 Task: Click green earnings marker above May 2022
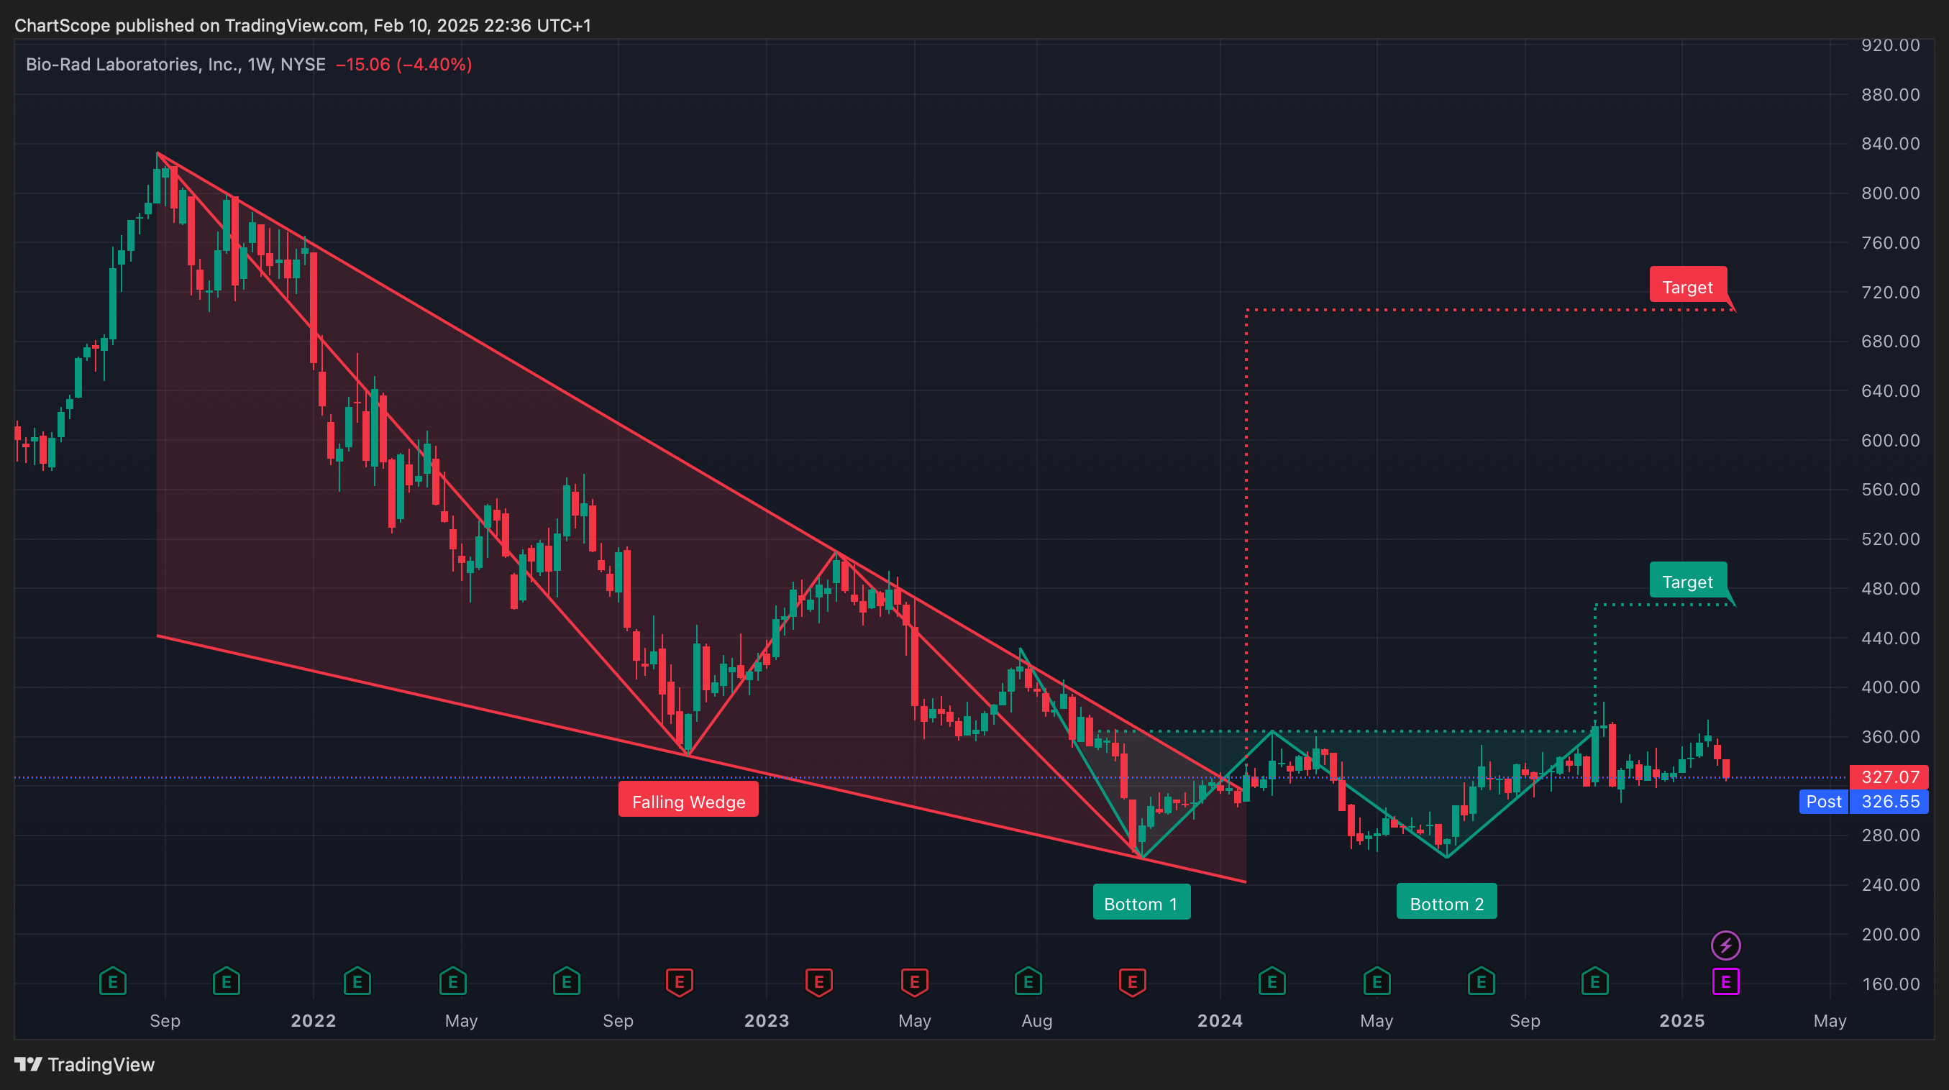coord(453,982)
